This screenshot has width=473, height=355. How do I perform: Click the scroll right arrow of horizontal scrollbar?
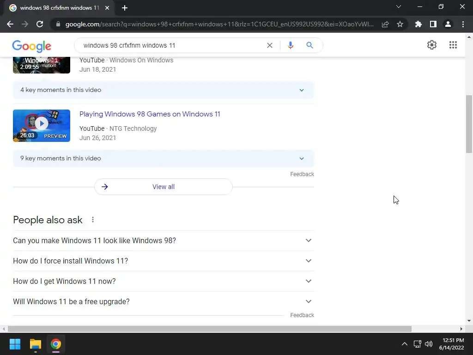point(461,329)
